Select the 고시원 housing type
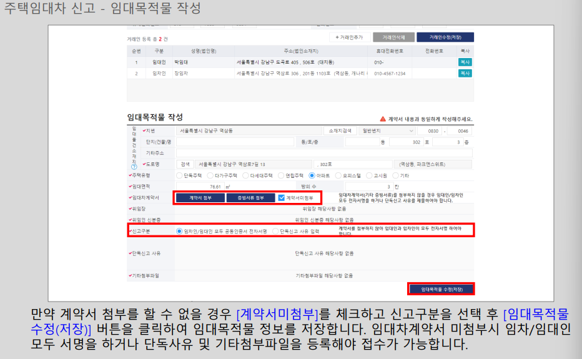 pyautogui.click(x=369, y=175)
